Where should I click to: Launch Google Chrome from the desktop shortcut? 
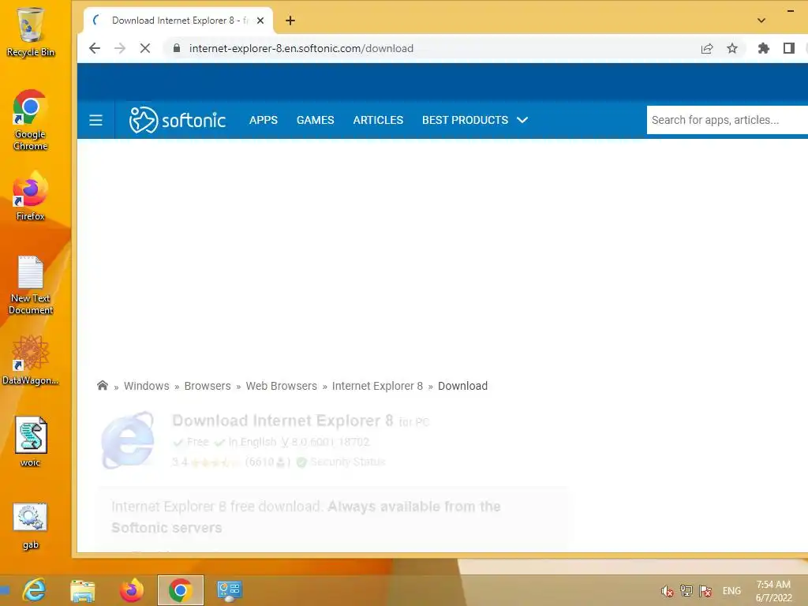(x=31, y=120)
